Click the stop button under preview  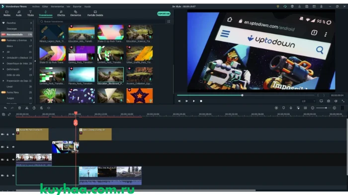click(201, 101)
